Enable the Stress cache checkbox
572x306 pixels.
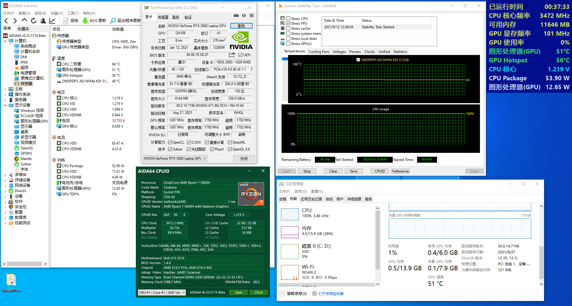click(x=288, y=28)
